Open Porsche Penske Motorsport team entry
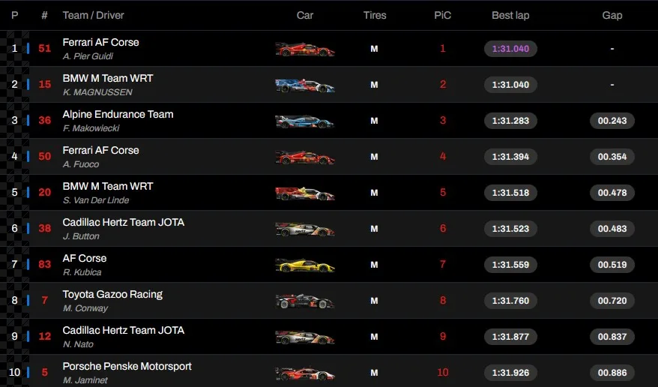Viewport: 658px width, 387px height. (x=127, y=366)
